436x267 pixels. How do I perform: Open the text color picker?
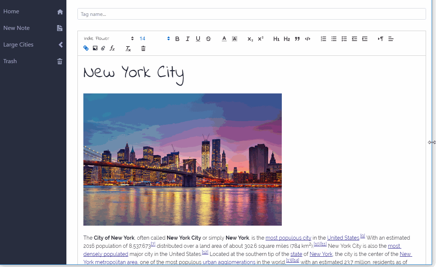tap(224, 39)
